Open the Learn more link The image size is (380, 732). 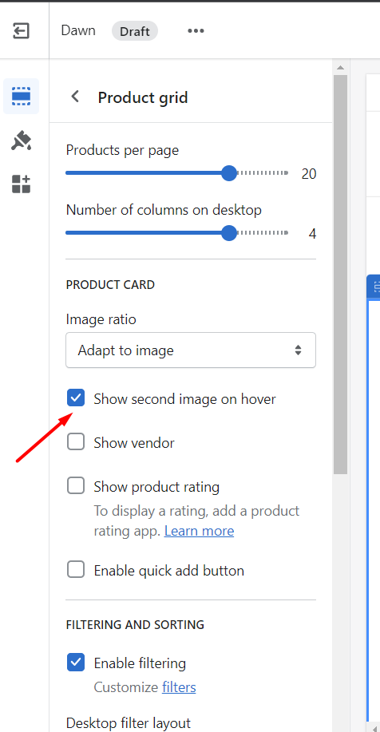(199, 532)
